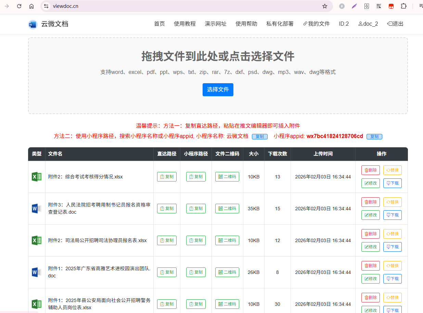Open 我的文件 link in navigation
The image size is (423, 313).
316,24
